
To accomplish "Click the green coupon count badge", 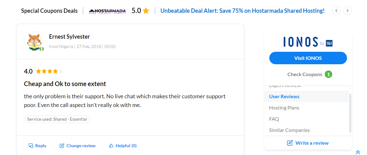I will [328, 74].
